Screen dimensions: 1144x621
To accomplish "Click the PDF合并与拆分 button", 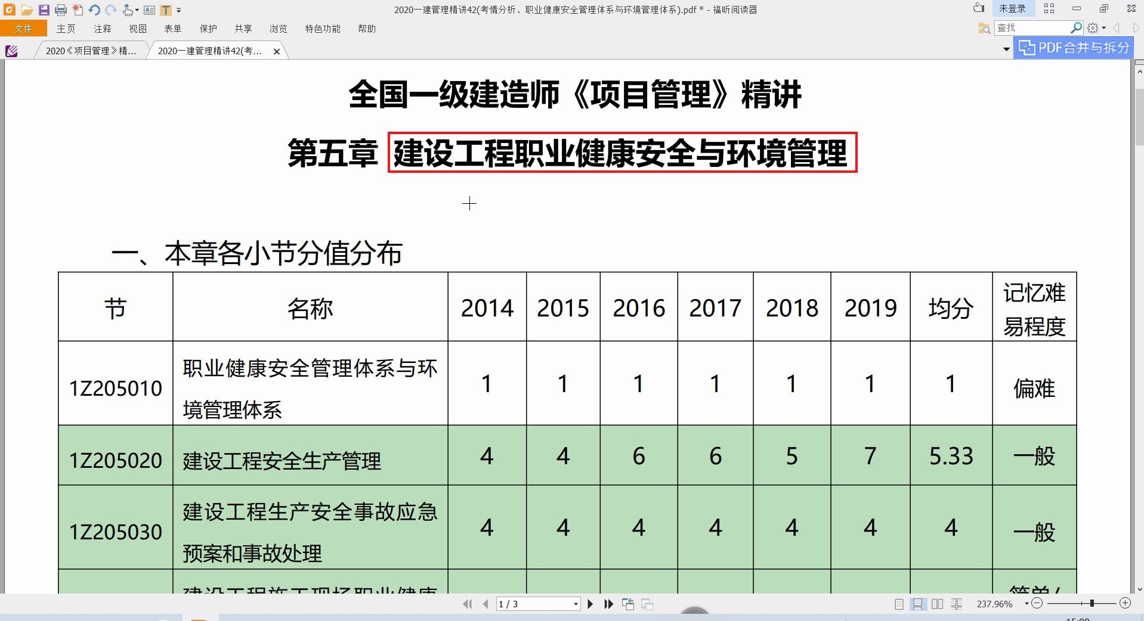I will [1073, 48].
